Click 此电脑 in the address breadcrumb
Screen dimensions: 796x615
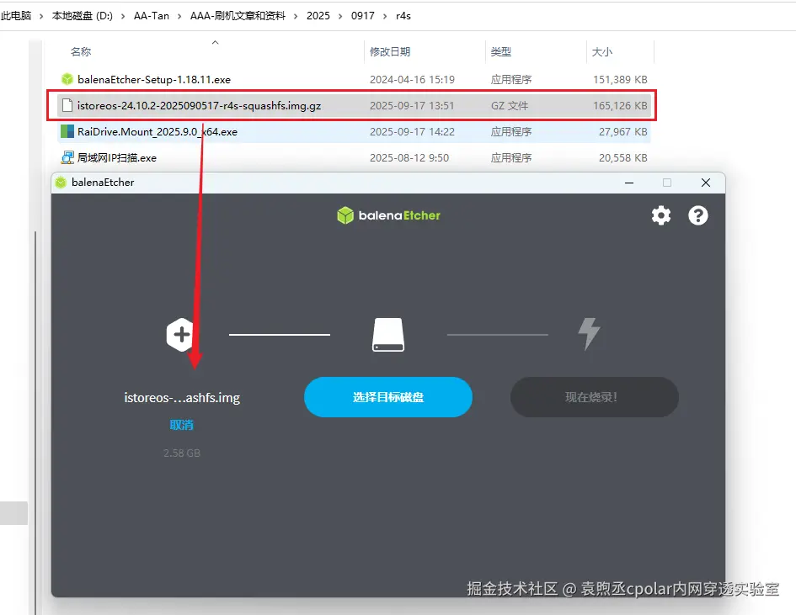pos(16,16)
